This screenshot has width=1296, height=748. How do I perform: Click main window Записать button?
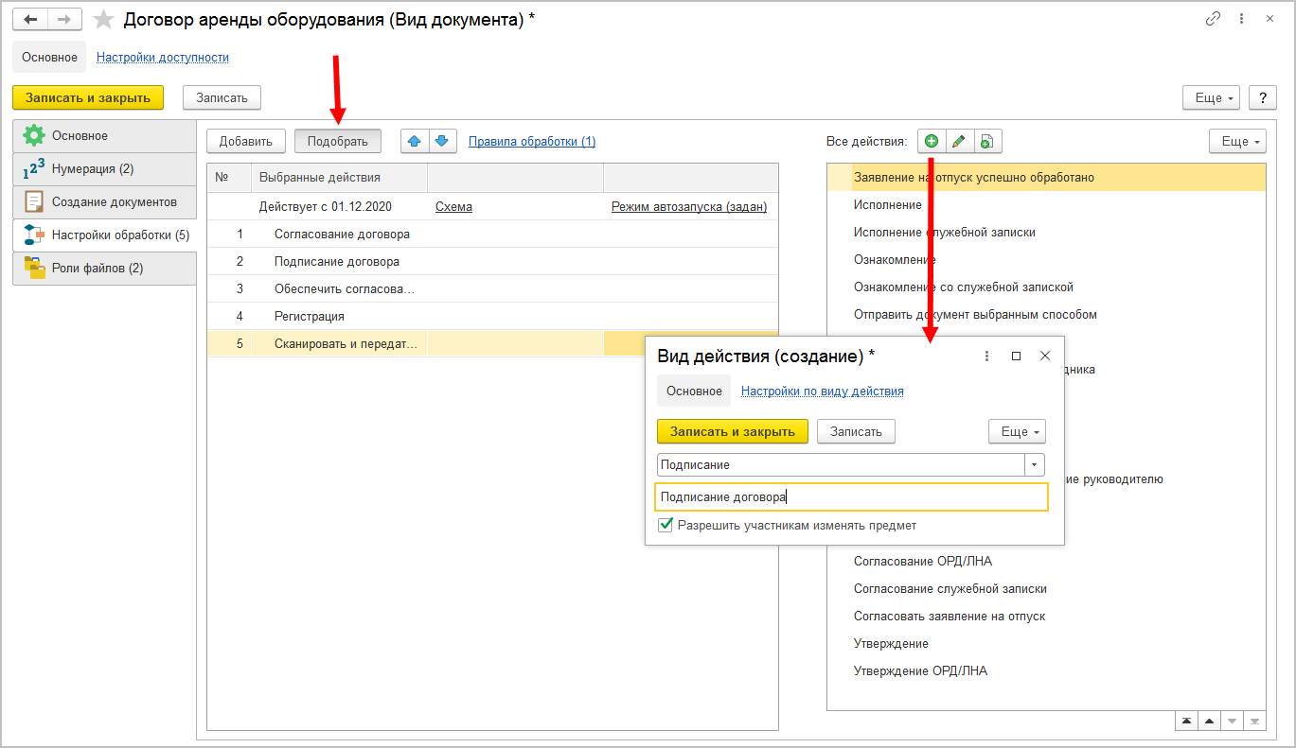222,97
